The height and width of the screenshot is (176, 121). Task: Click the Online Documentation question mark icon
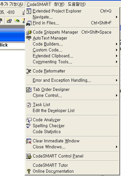click(x=29, y=171)
